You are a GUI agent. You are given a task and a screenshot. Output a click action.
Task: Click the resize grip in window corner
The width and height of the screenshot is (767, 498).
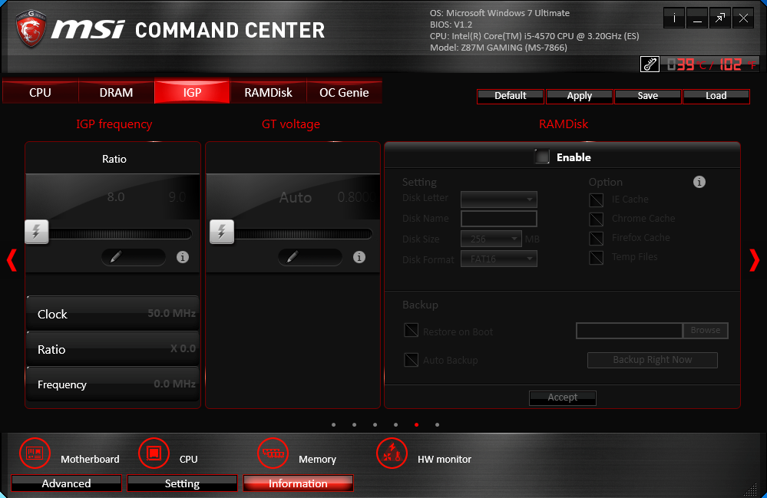click(750, 490)
